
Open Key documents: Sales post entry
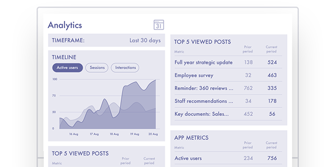click(228, 114)
